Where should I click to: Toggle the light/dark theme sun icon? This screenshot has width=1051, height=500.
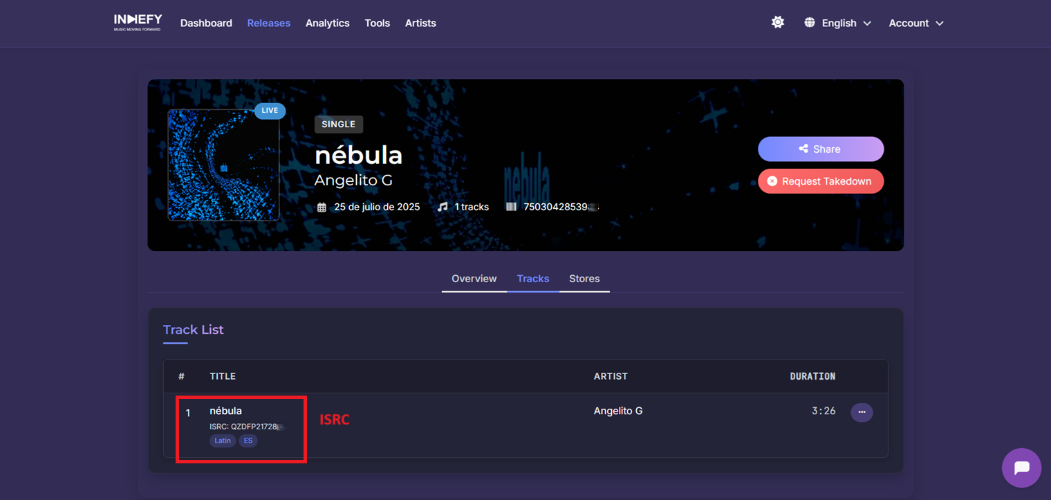tap(778, 23)
